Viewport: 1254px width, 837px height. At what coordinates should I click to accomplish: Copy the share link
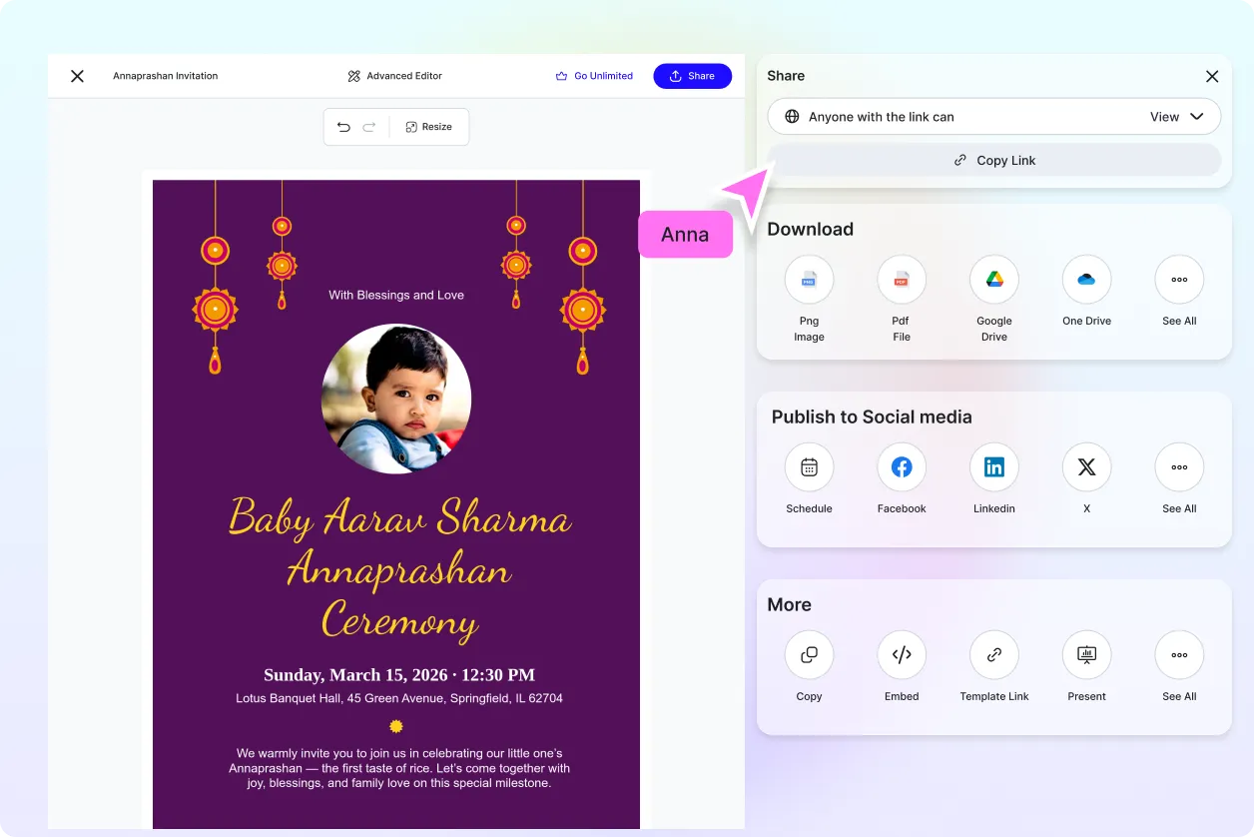tap(994, 160)
